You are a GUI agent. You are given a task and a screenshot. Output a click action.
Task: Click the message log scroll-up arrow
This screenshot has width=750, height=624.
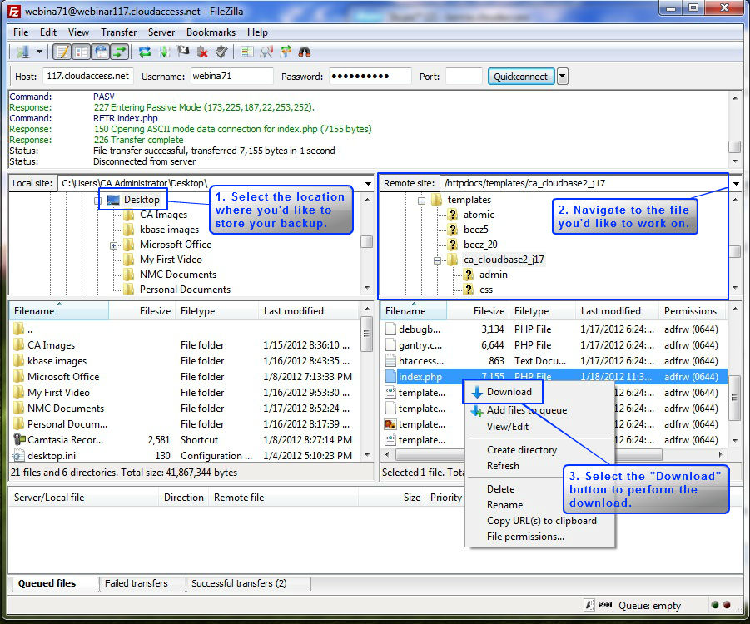pos(735,97)
